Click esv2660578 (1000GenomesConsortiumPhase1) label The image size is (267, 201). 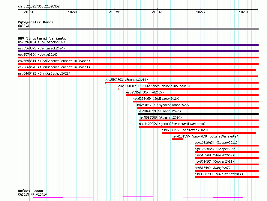pos(54,67)
